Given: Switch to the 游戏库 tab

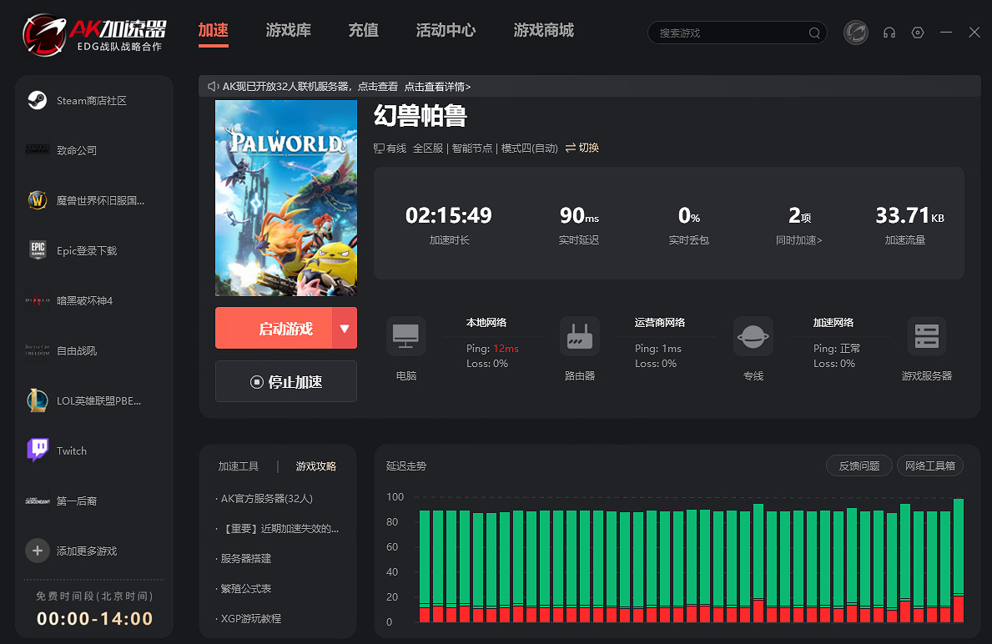Looking at the screenshot, I should pos(289,31).
